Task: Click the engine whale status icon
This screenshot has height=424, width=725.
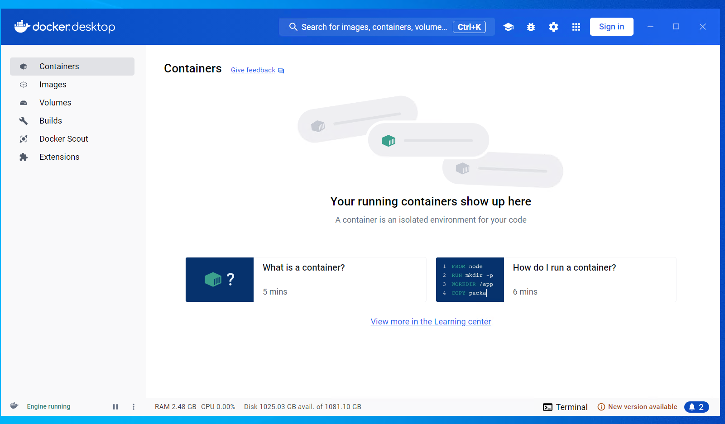Action: [x=14, y=406]
